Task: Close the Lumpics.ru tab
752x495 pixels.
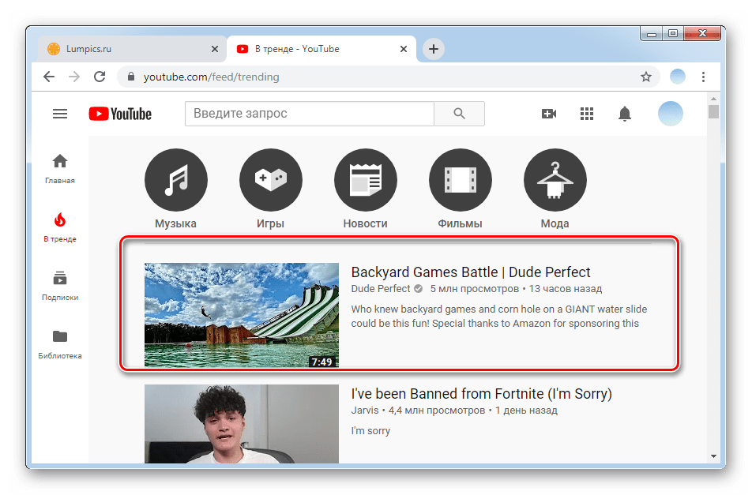Action: [215, 49]
